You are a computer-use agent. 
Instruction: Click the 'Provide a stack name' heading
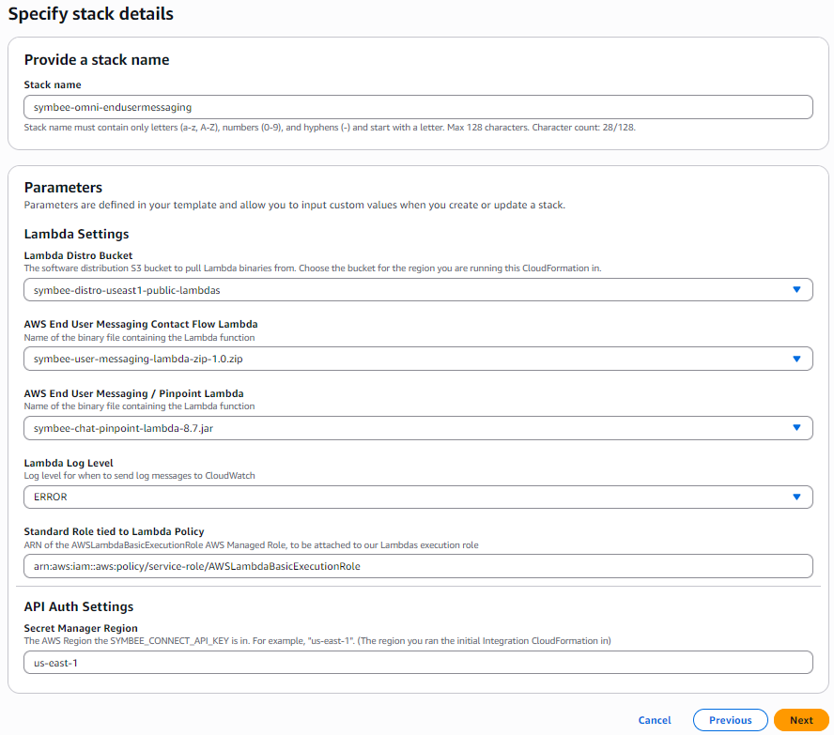pyautogui.click(x=97, y=60)
